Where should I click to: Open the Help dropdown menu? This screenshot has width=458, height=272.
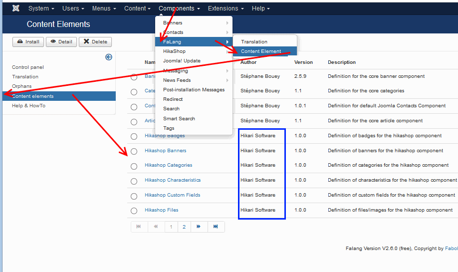click(260, 8)
